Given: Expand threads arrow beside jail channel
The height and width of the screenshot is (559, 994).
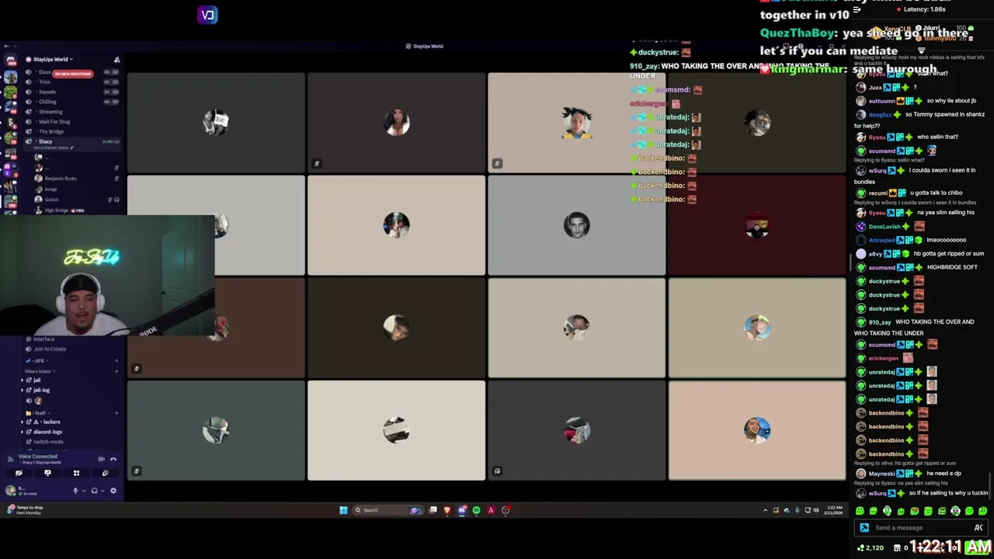Looking at the screenshot, I should pos(23,380).
